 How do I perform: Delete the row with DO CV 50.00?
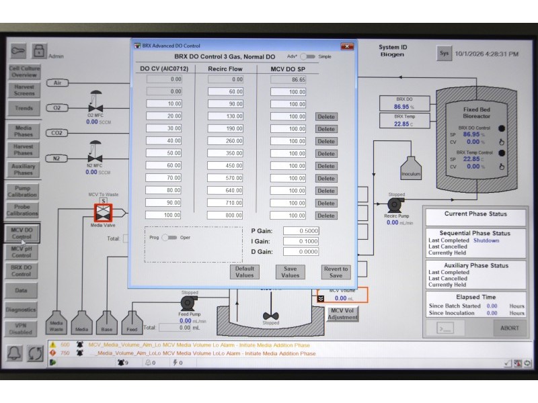(326, 154)
